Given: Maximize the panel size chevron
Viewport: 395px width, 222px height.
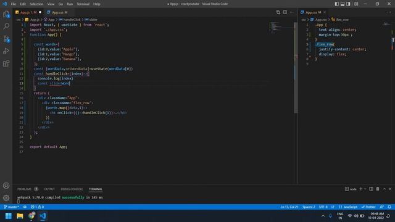Looking at the screenshot, I should pyautogui.click(x=385, y=189).
